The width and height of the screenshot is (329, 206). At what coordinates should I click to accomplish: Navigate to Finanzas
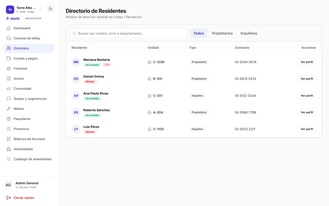point(29,69)
